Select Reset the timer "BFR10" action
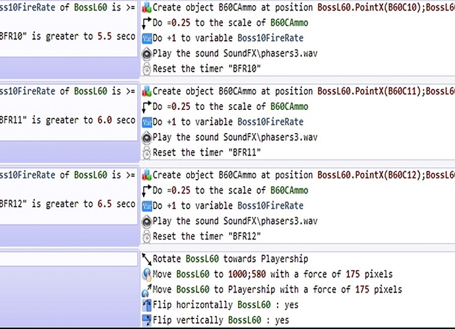The image size is (455, 329). click(206, 69)
